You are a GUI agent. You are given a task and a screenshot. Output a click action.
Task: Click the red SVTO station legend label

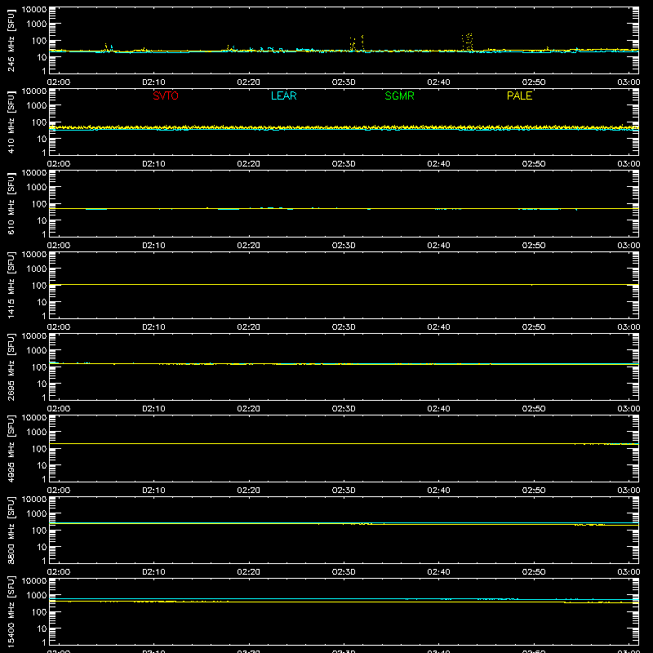166,96
